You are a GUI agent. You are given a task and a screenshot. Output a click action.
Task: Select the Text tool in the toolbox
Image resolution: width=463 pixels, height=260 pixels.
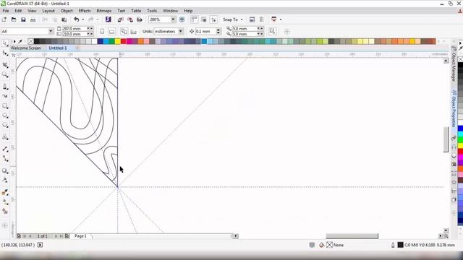pos(5,137)
